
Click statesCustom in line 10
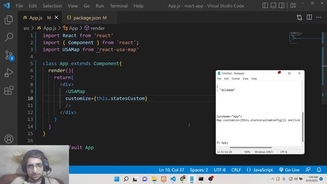point(128,98)
